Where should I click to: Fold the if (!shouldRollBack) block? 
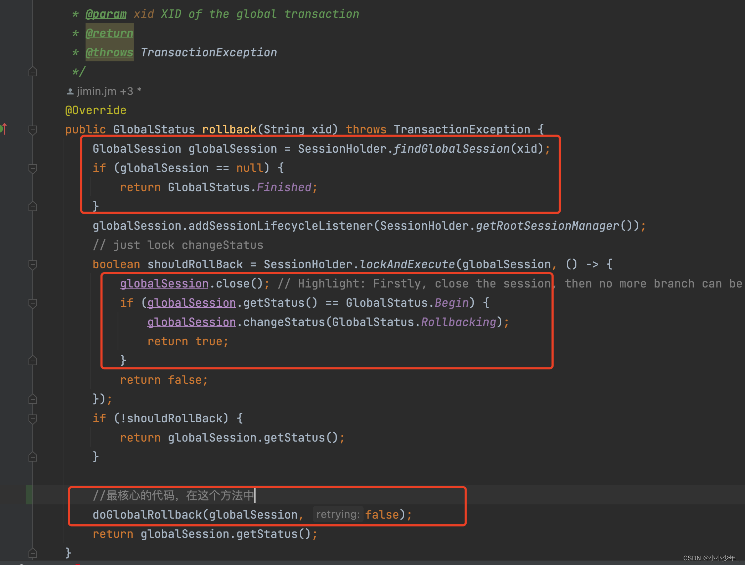pyautogui.click(x=33, y=419)
